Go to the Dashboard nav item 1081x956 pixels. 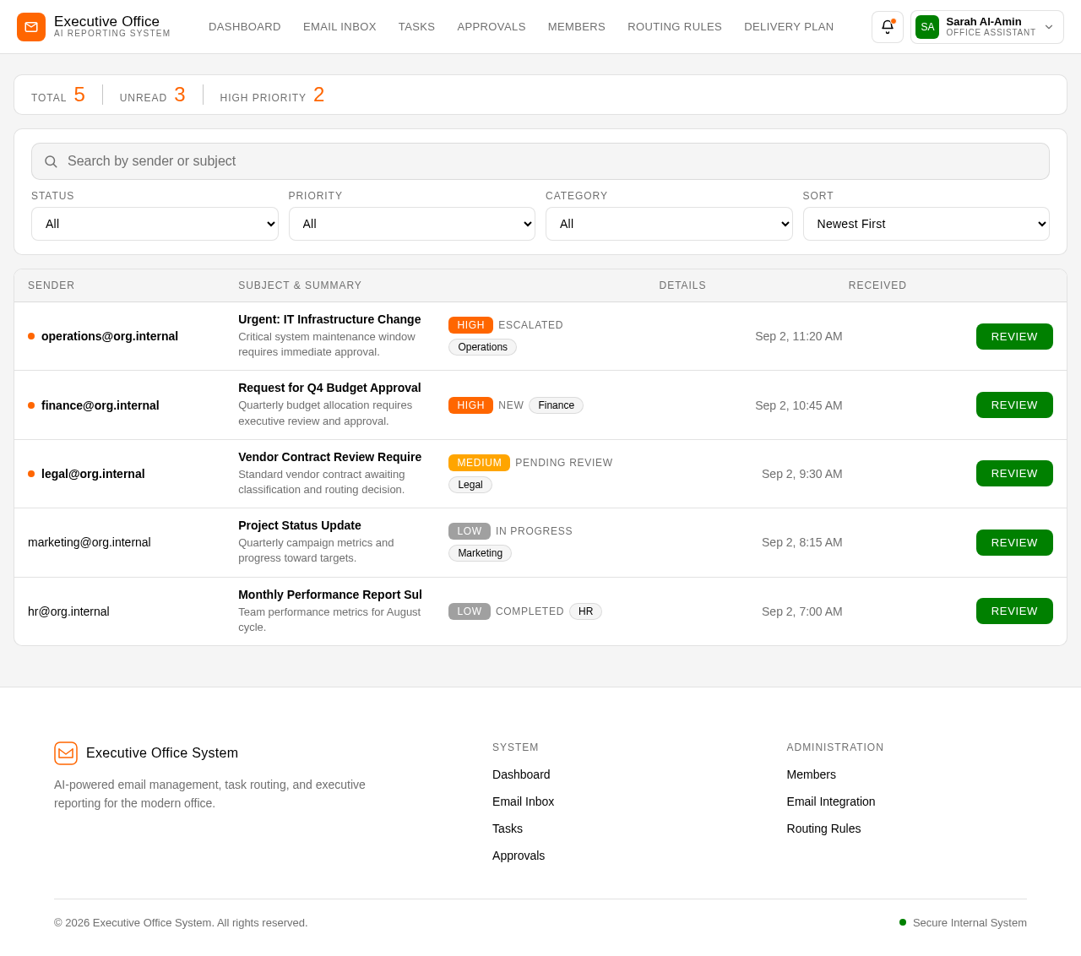(245, 27)
